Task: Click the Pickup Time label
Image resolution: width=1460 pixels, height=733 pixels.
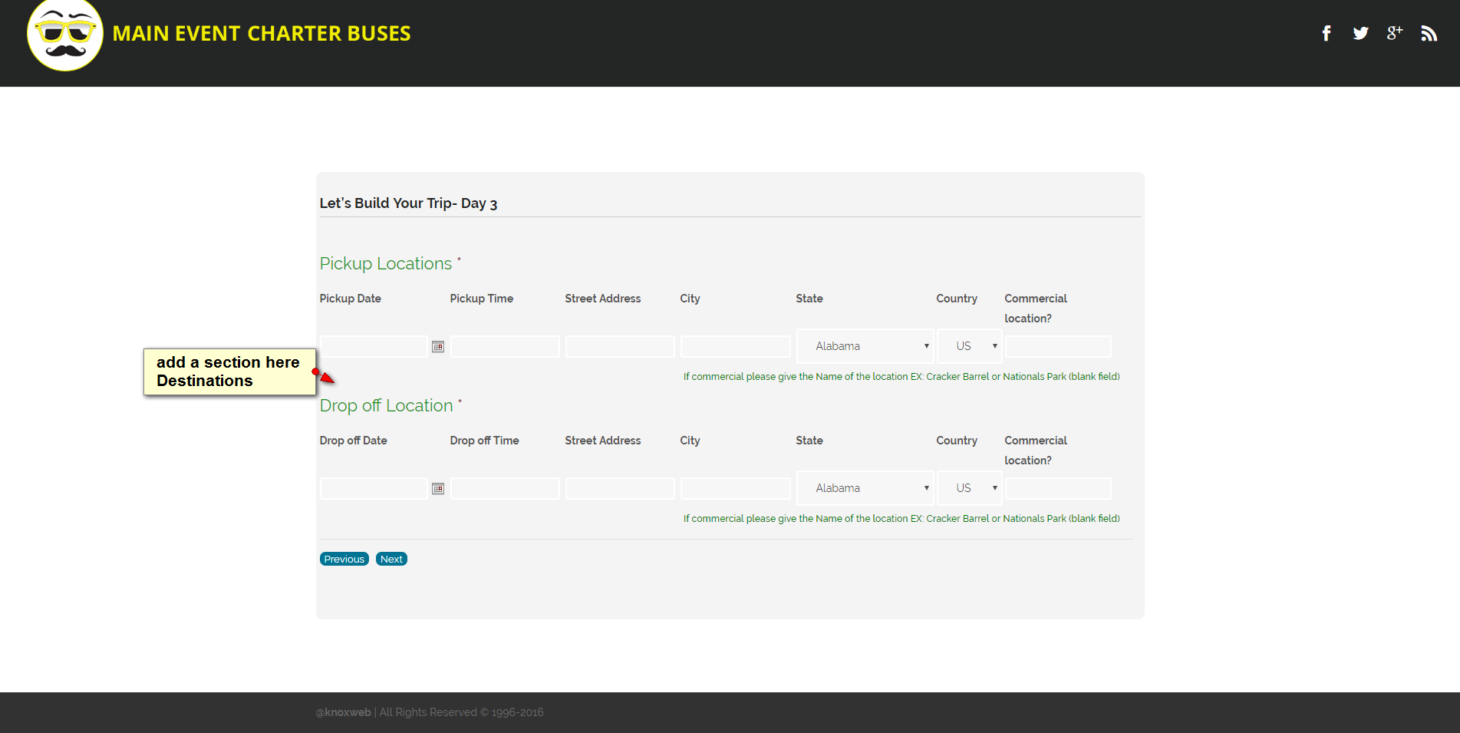Action: click(x=482, y=299)
